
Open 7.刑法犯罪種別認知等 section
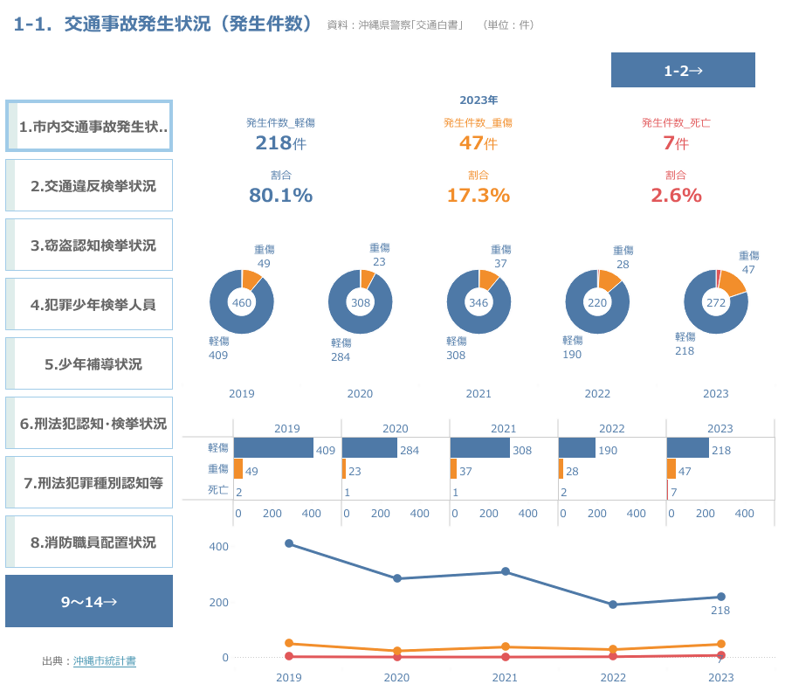point(89,482)
